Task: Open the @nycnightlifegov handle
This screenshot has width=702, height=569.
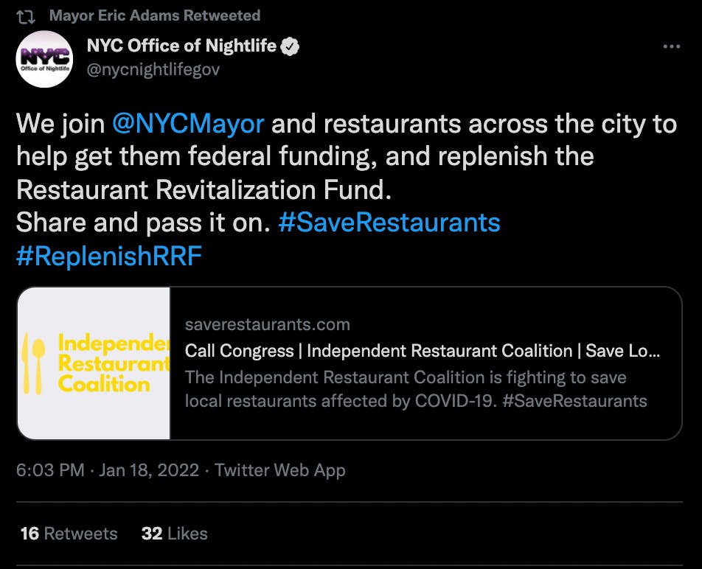Action: (x=153, y=69)
